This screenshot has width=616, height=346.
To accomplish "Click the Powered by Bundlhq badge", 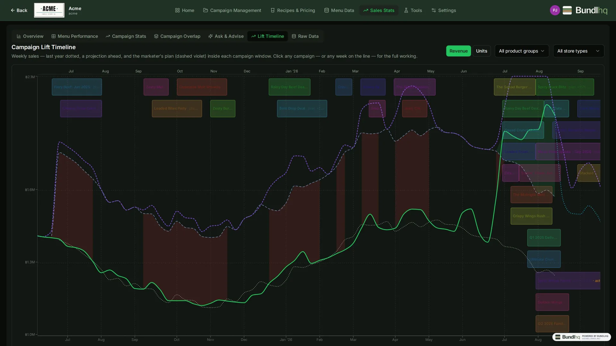I will coord(581,337).
